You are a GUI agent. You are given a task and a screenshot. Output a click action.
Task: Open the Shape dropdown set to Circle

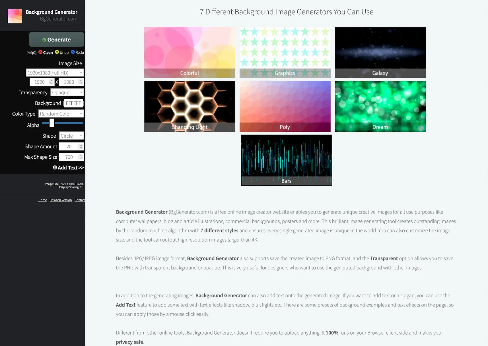click(x=71, y=136)
